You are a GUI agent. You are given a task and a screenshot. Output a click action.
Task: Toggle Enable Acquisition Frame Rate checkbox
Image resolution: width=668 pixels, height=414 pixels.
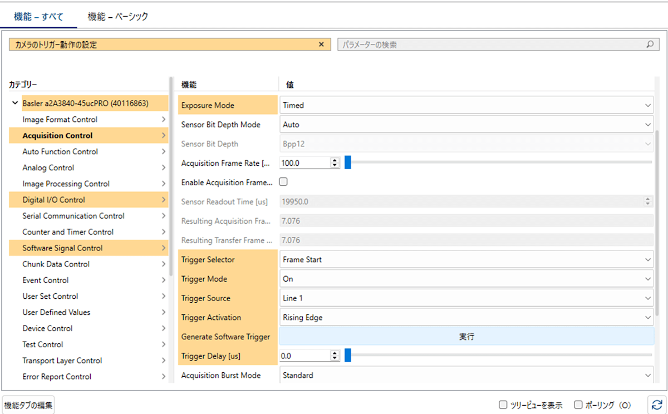[283, 182]
